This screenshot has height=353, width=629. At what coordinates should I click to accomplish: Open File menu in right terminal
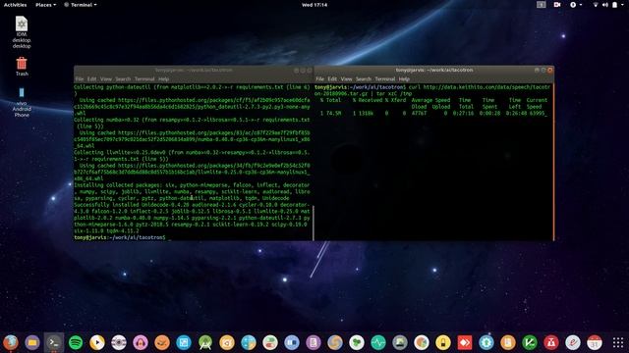(319, 79)
